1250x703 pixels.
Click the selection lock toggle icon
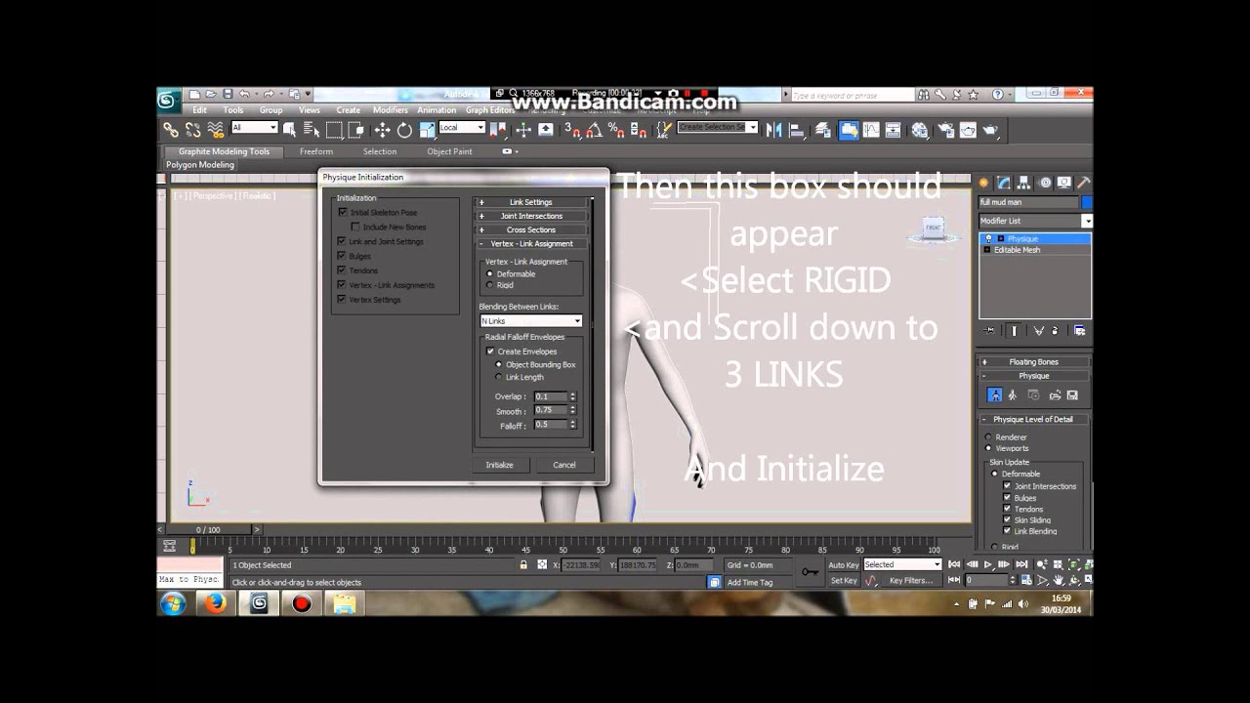click(523, 564)
